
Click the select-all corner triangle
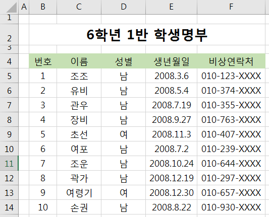(x=11, y=8)
